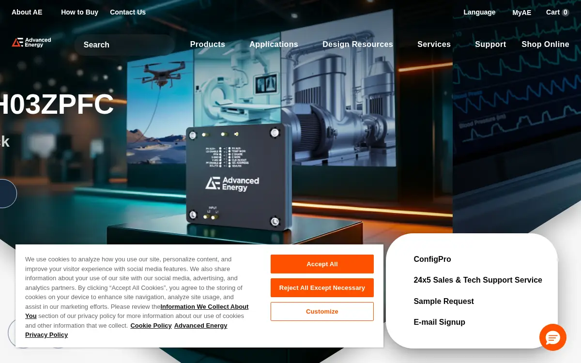Click Reject All Except Necessary button
Image resolution: width=581 pixels, height=363 pixels.
coord(322,288)
